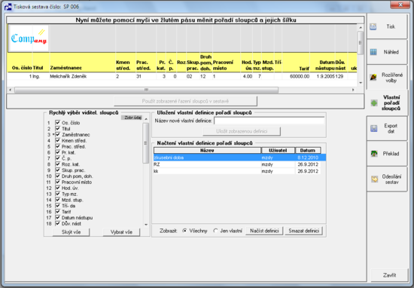Viewport: 414px width, 288px height.
Task: Click the Překlad palm tree icon
Action: coord(374,154)
